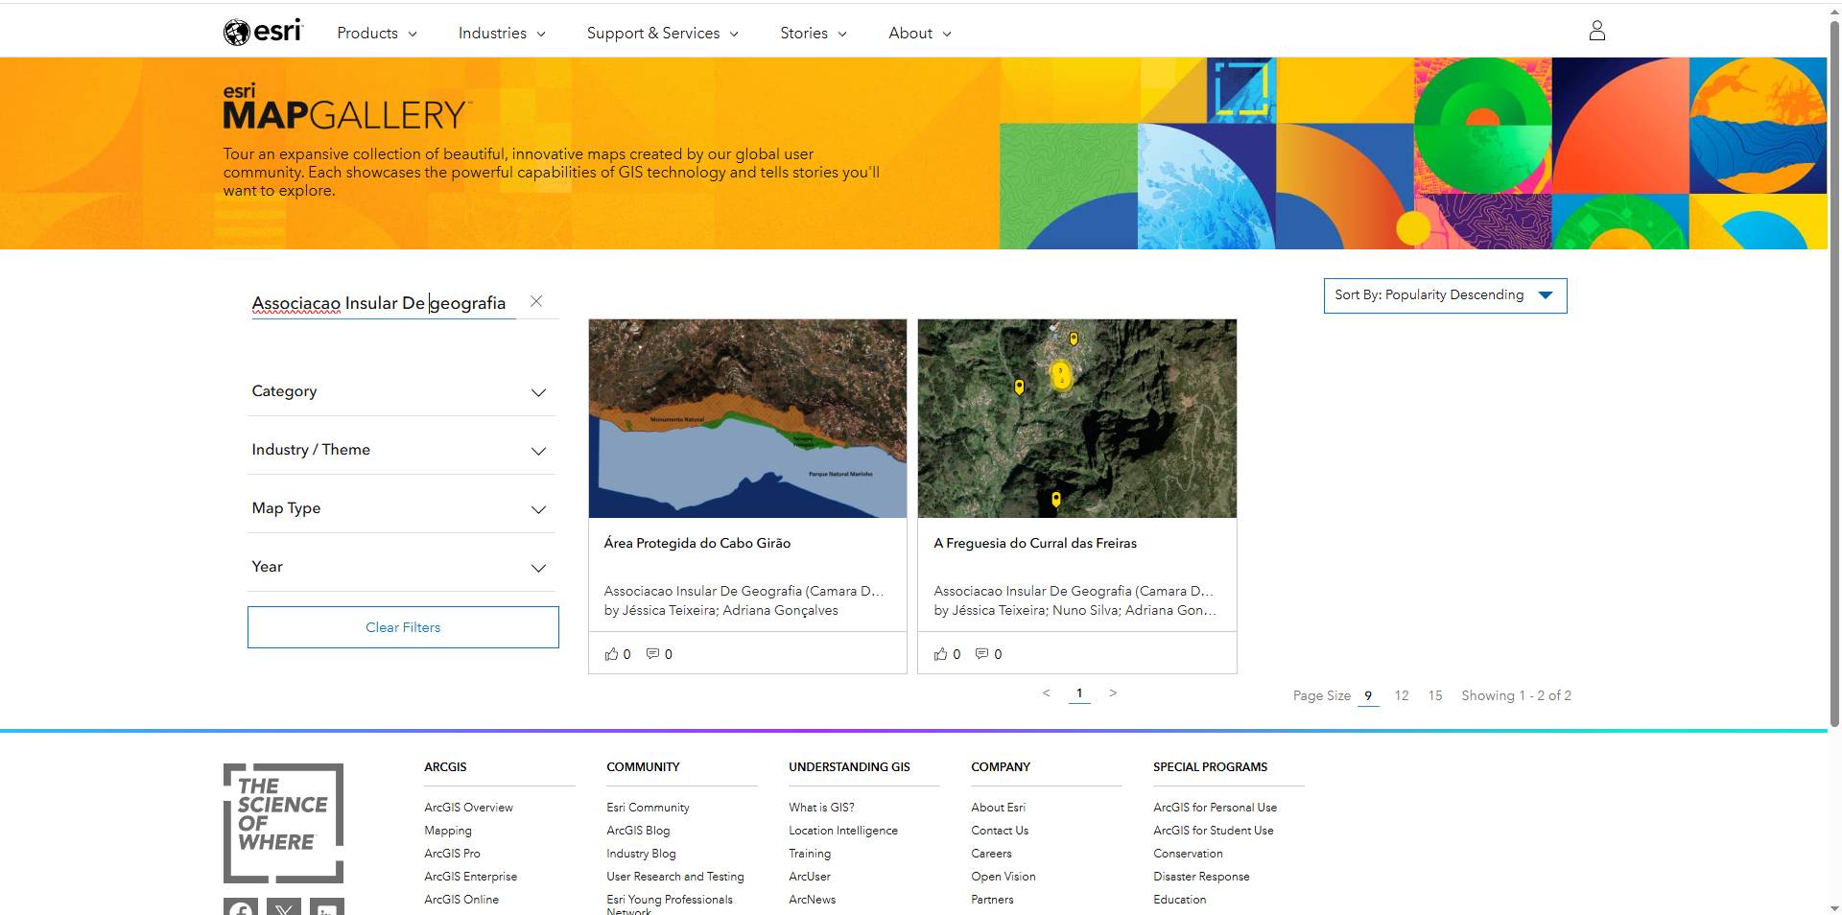Open ArcNews footer link
The height and width of the screenshot is (915, 1842).
click(813, 900)
